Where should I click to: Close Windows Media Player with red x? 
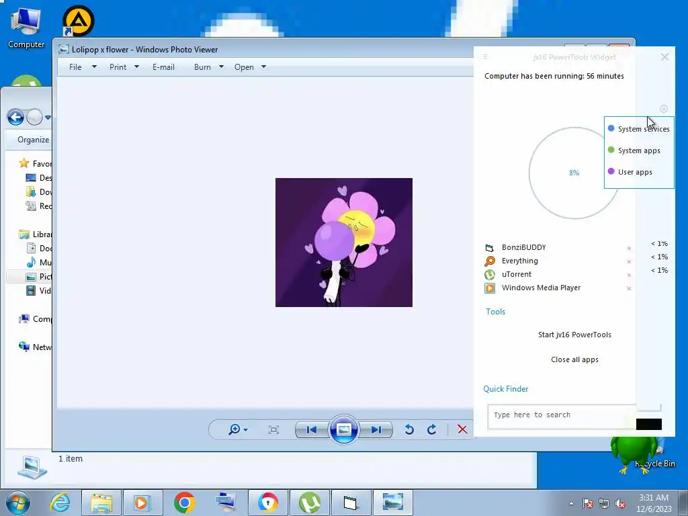point(629,288)
